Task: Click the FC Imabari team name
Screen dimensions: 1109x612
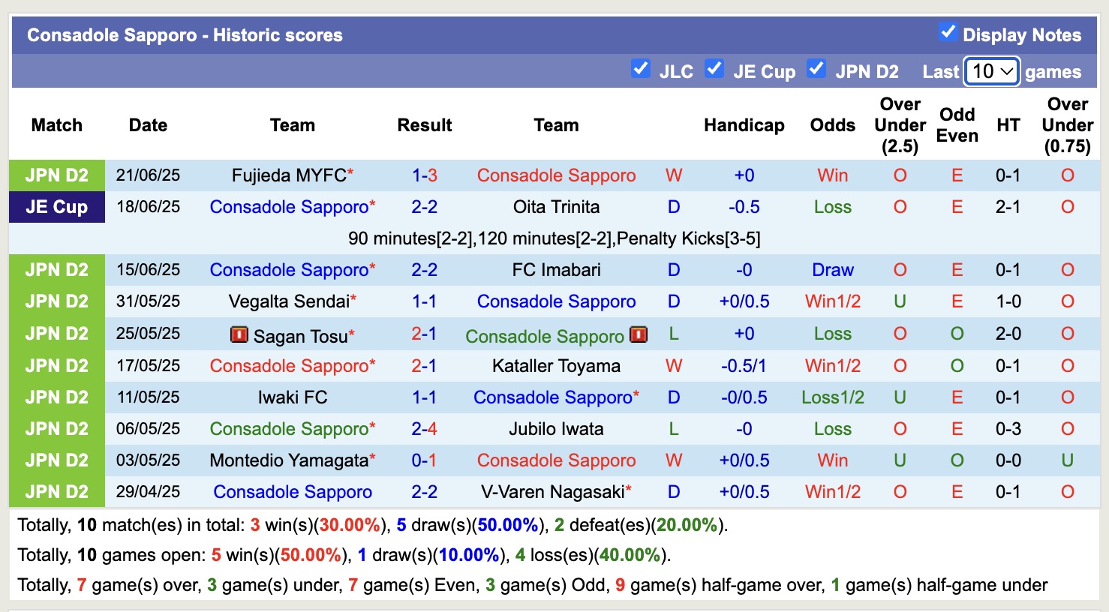Action: click(556, 270)
